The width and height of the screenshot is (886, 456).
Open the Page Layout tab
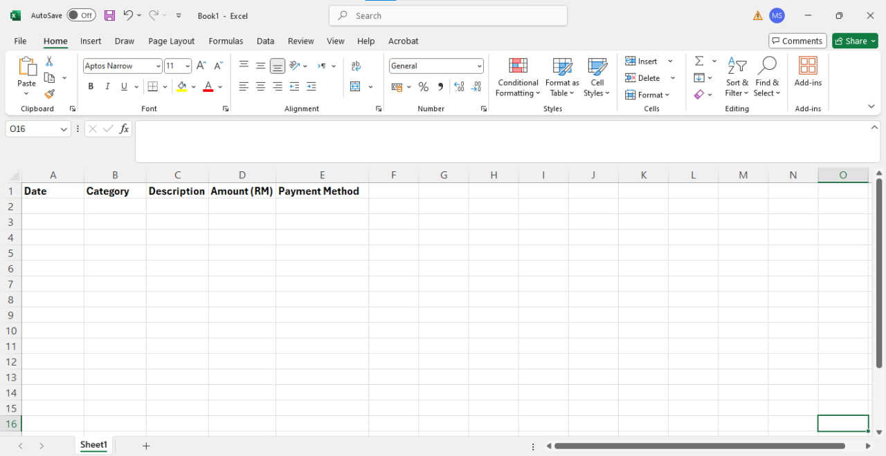[171, 41]
